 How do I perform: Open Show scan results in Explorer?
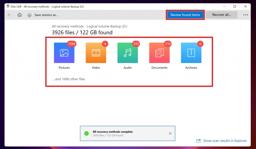pos(225,141)
